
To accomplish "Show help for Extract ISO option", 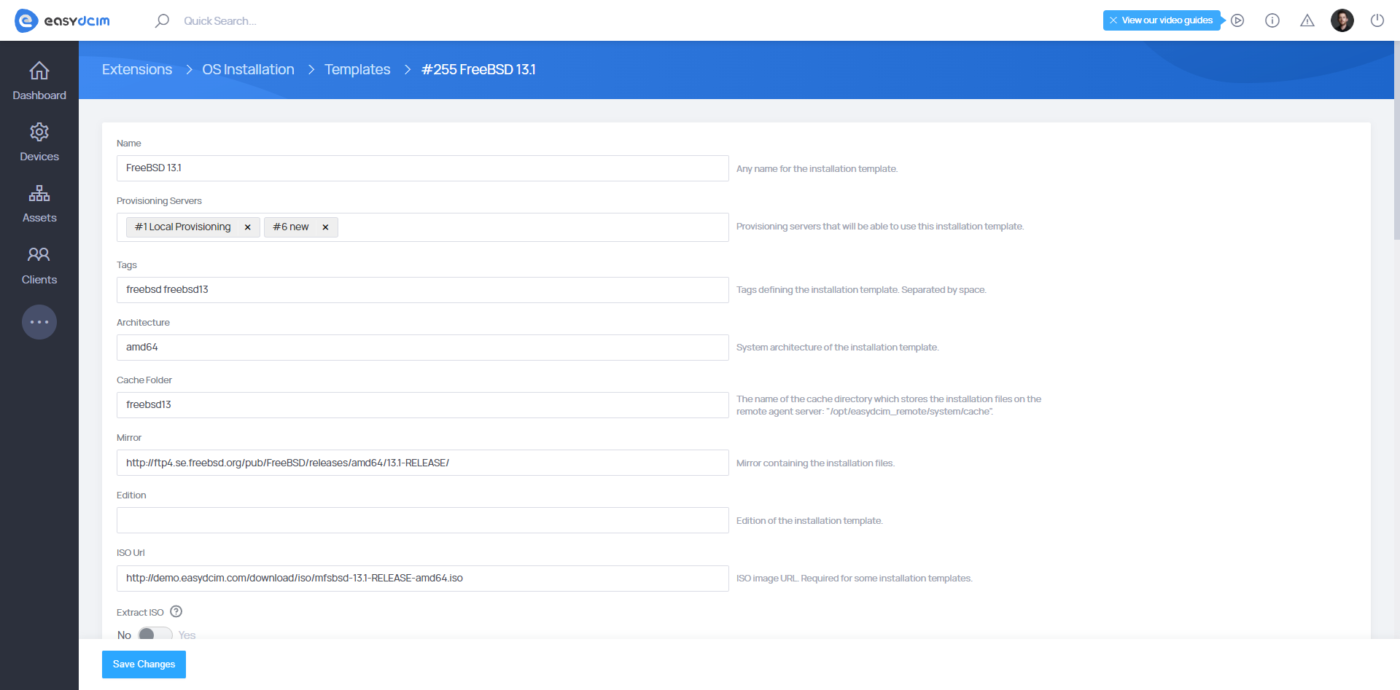I will 176,612.
